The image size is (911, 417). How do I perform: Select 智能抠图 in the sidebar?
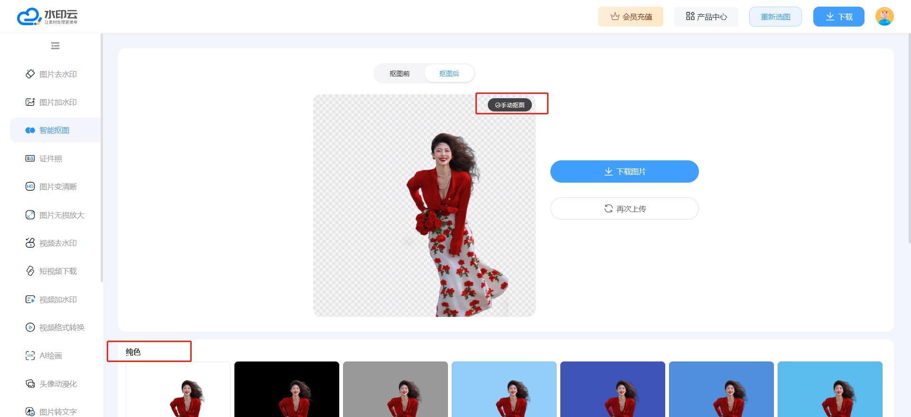55,130
